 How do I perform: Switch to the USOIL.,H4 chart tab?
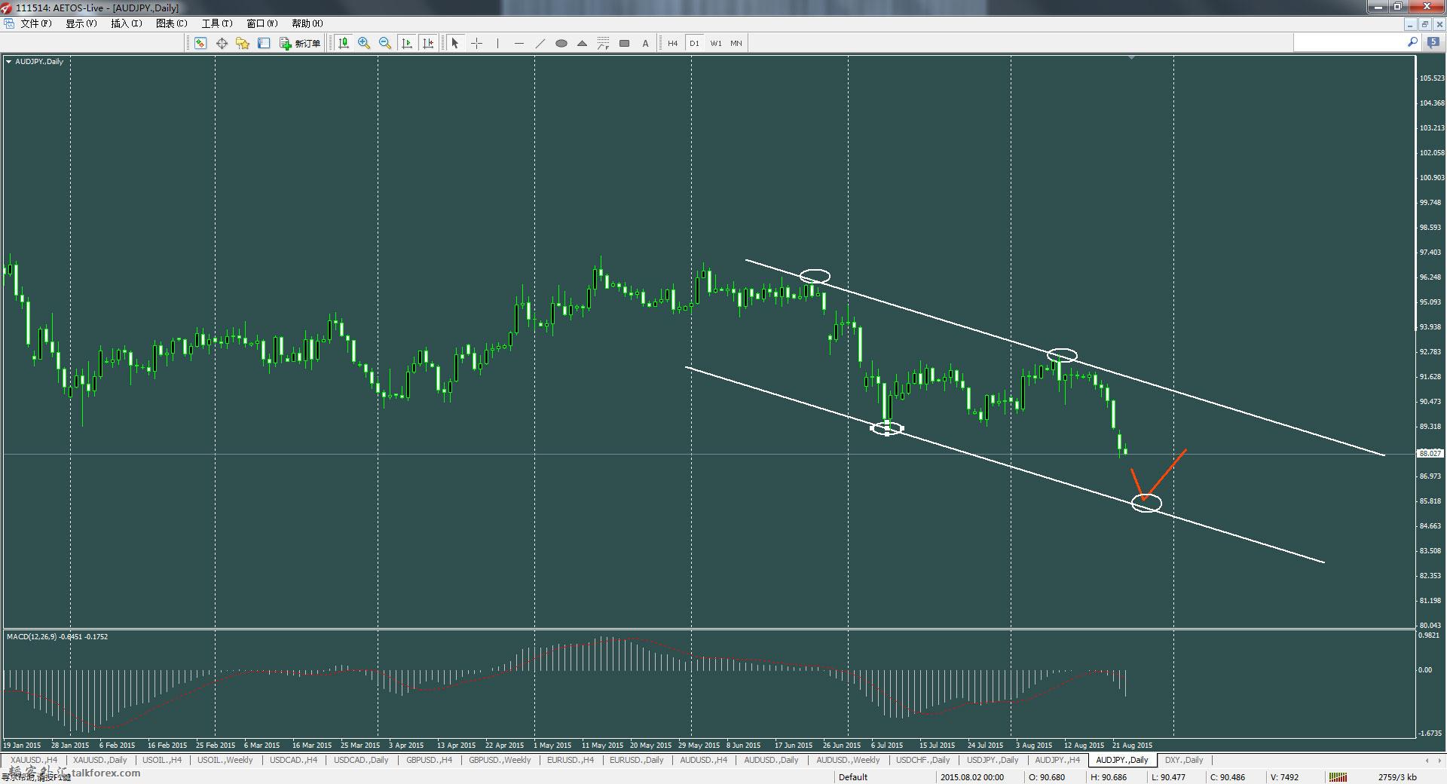coord(162,760)
